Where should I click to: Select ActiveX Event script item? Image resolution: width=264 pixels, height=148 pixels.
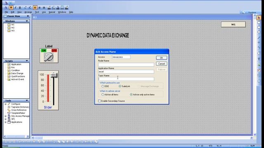click(x=17, y=79)
